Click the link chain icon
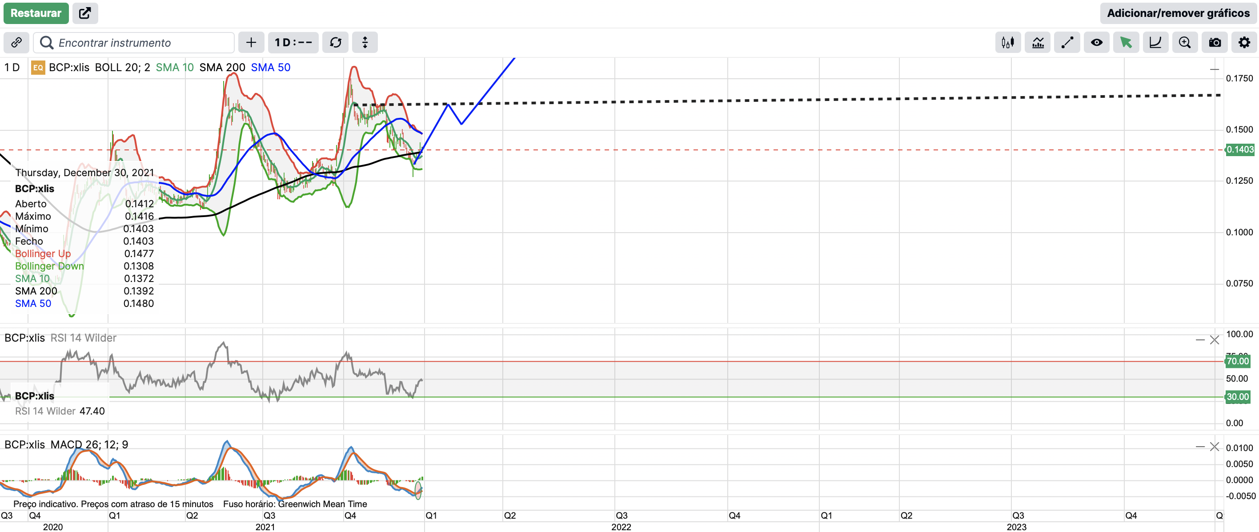The height and width of the screenshot is (532, 1259). [16, 43]
